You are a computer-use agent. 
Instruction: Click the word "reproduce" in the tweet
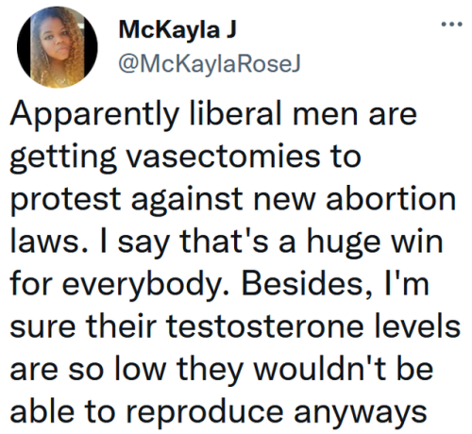click(x=205, y=413)
